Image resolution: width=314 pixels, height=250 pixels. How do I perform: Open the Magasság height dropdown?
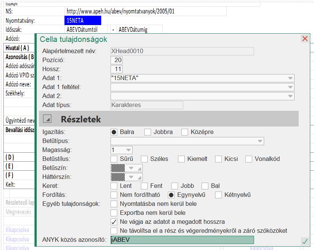(128, 150)
